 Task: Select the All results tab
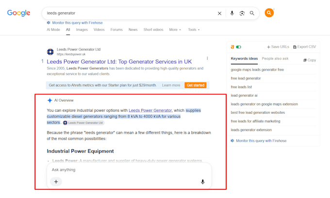[x=68, y=30]
